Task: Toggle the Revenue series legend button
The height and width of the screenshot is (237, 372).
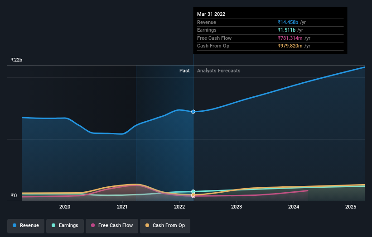Action: point(26,226)
